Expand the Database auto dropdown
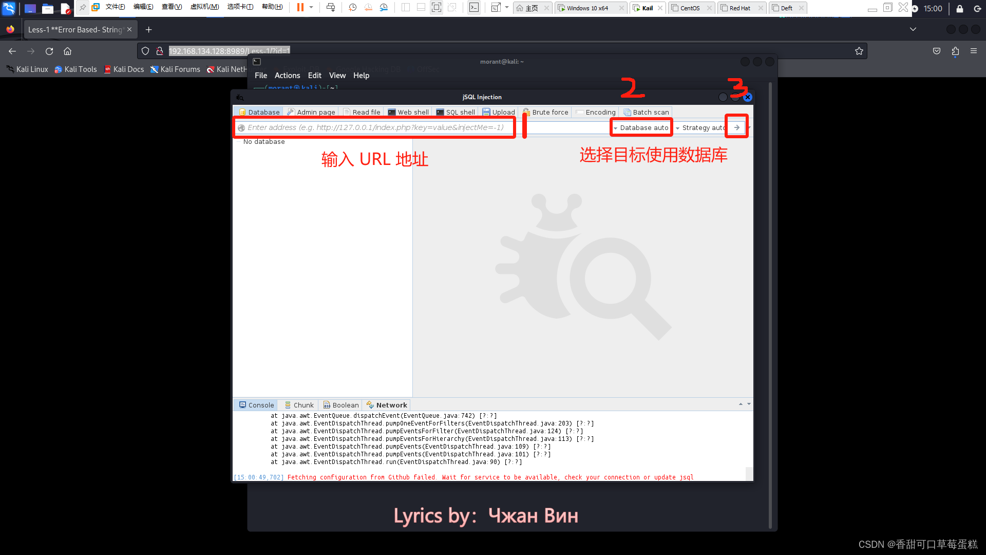This screenshot has height=555, width=986. point(641,127)
